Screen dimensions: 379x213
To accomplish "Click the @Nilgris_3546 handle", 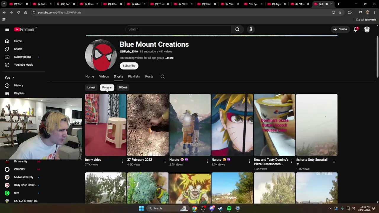I will tap(129, 51).
